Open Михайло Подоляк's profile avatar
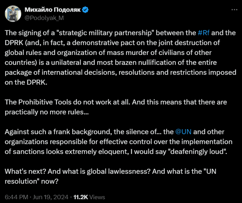Image resolution: width=242 pixels, height=203 pixels. coord(13,14)
